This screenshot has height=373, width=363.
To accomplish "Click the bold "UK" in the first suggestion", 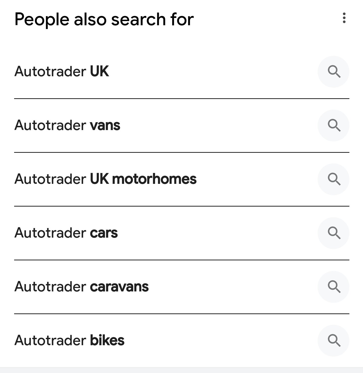I will click(x=100, y=71).
